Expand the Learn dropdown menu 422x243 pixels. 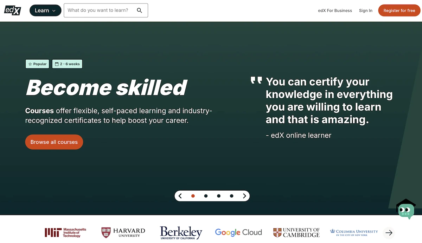(x=45, y=11)
